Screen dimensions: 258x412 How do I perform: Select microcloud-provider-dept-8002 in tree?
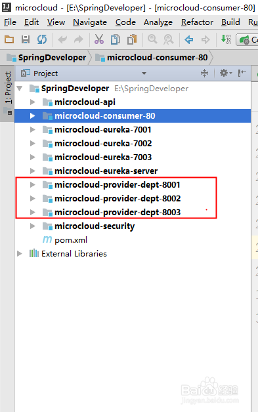pyautogui.click(x=133, y=198)
